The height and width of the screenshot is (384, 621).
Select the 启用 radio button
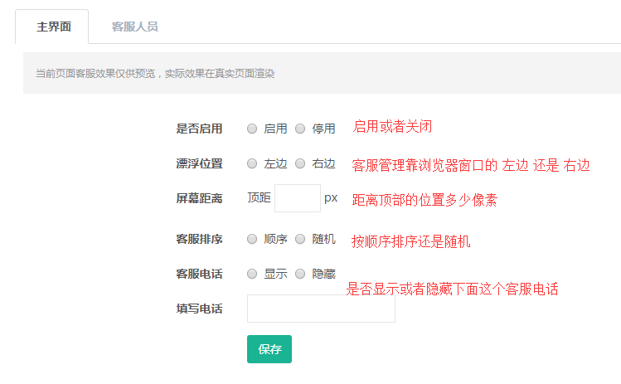(x=252, y=129)
